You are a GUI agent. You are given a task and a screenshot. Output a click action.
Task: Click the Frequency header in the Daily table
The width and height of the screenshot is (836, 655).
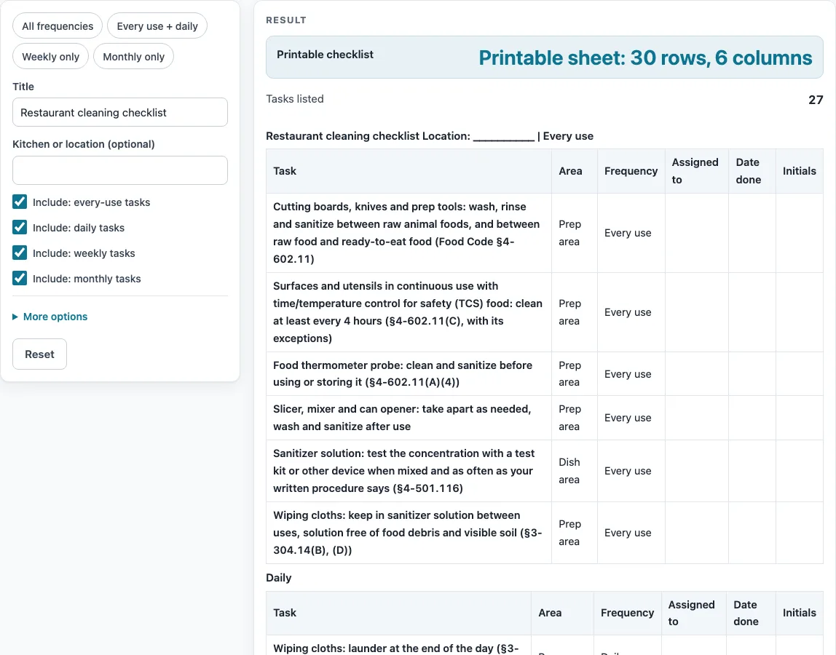pos(627,613)
